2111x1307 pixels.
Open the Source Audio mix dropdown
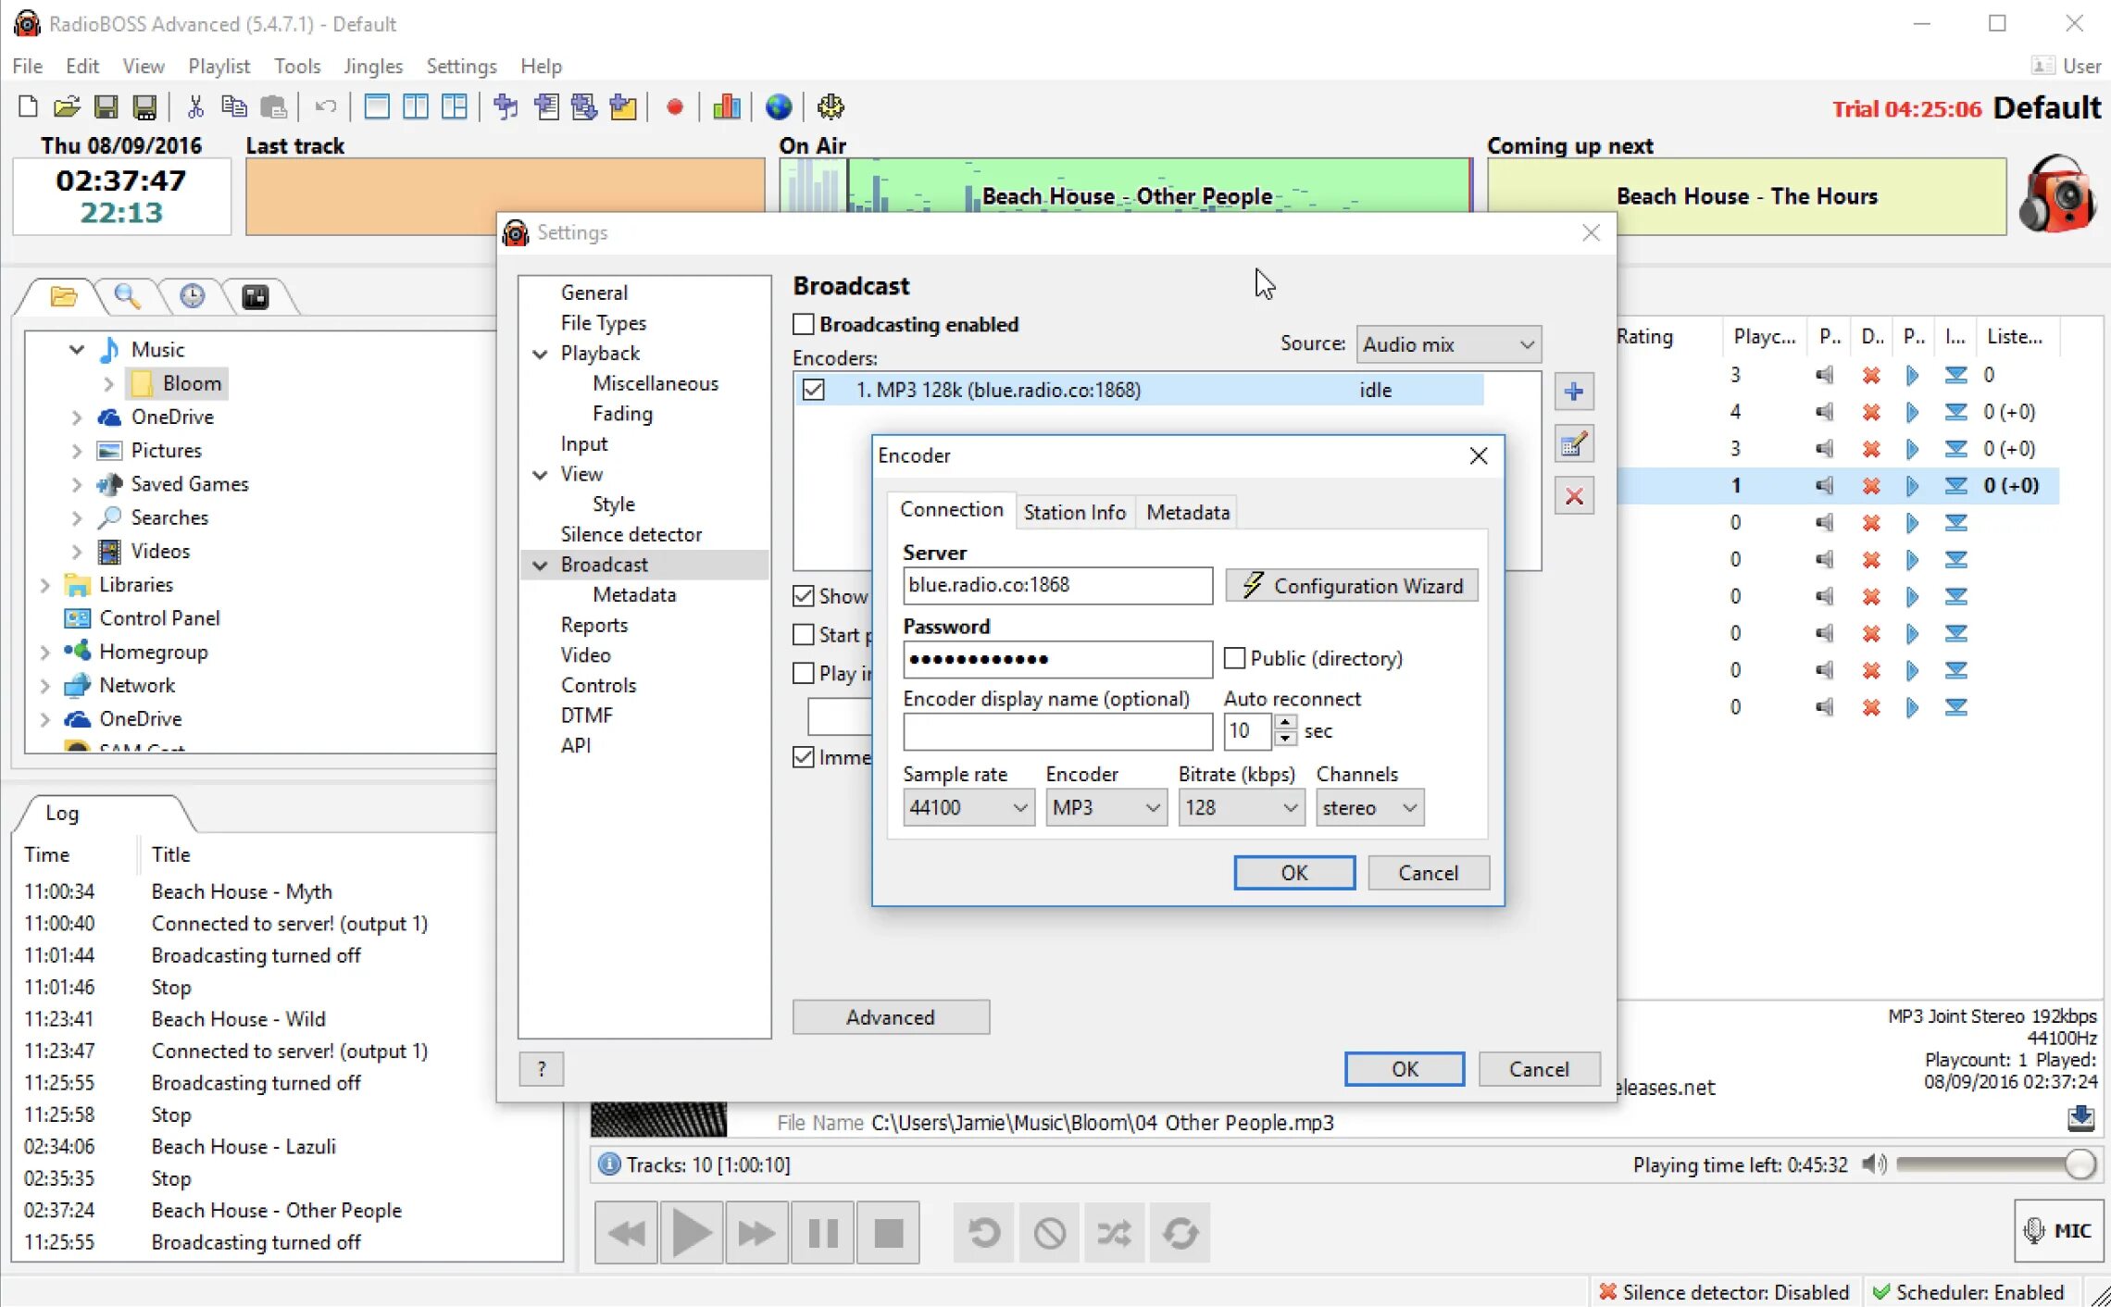(x=1447, y=344)
